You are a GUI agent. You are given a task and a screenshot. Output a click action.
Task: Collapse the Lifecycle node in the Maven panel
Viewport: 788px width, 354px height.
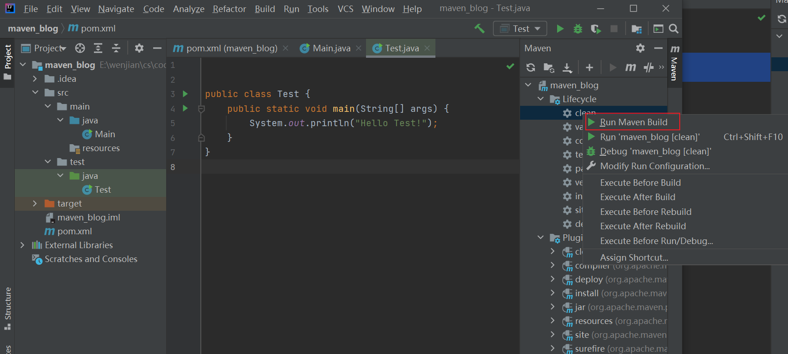(x=540, y=99)
